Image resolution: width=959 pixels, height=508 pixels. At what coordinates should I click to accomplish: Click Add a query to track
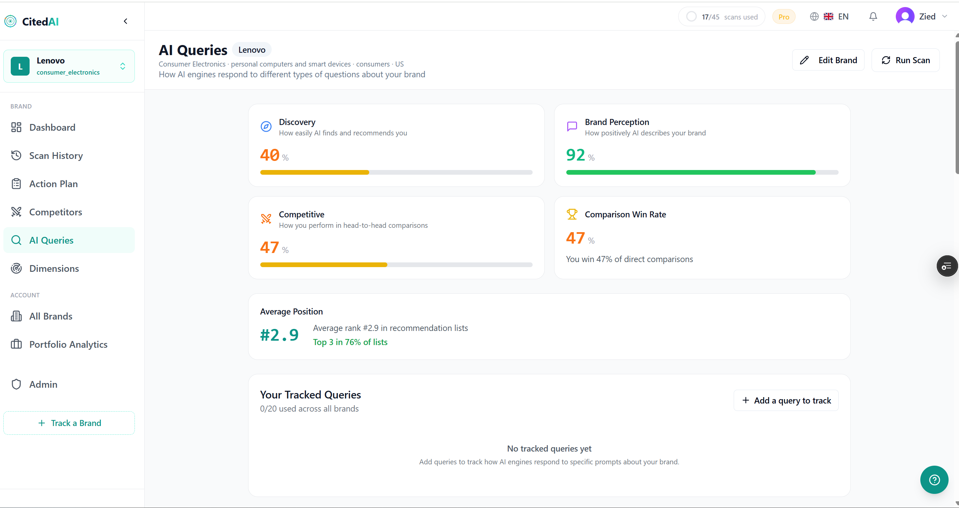point(786,400)
